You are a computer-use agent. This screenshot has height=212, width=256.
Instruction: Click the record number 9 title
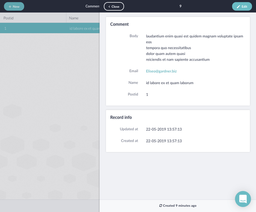pos(180,6)
